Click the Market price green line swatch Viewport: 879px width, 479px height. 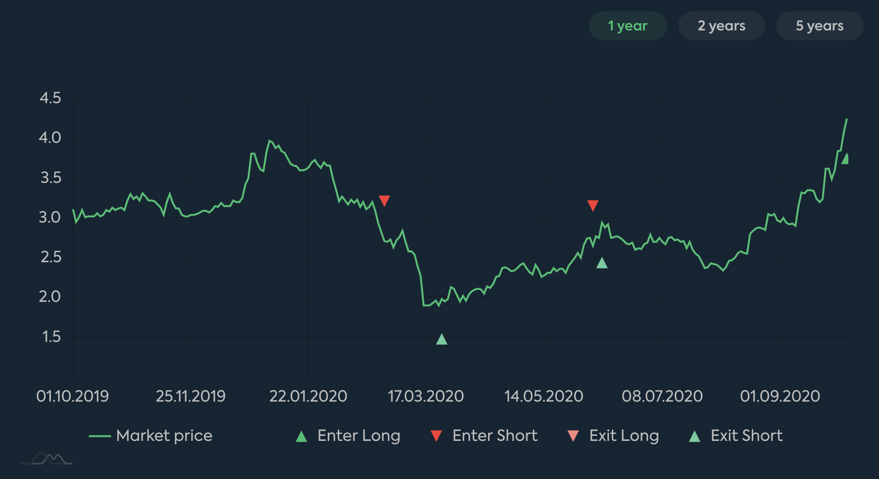click(x=99, y=436)
